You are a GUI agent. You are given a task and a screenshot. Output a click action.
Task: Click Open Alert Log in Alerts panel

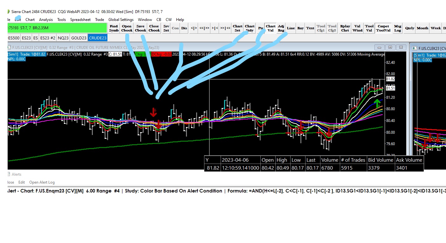[42, 182]
